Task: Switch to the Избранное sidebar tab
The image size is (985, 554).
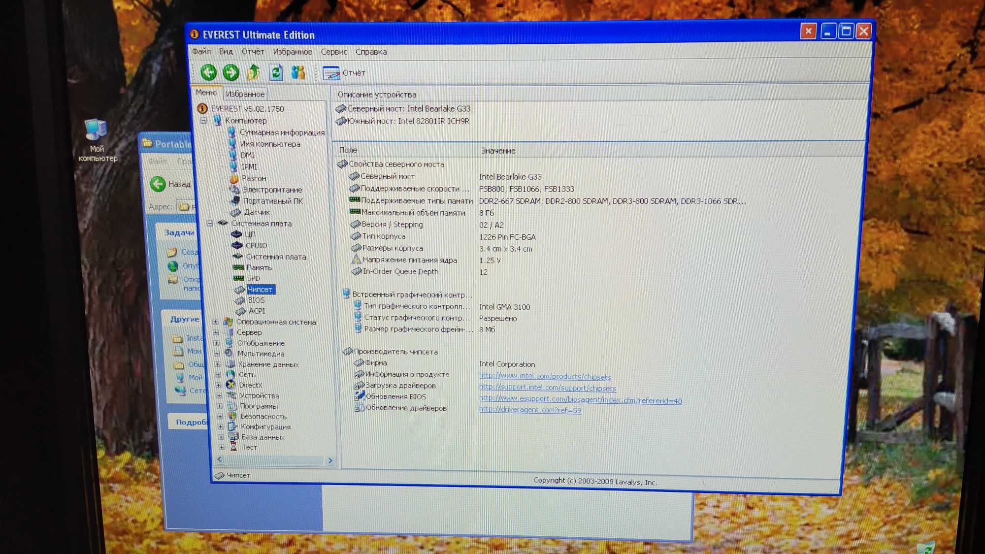Action: pos(245,94)
